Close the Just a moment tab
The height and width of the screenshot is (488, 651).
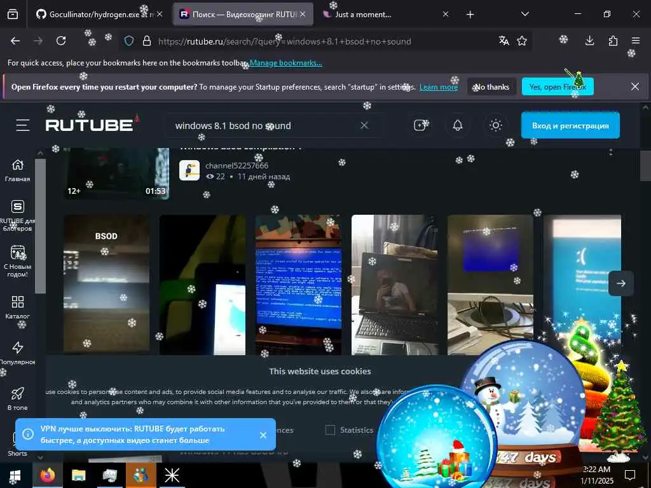446,14
